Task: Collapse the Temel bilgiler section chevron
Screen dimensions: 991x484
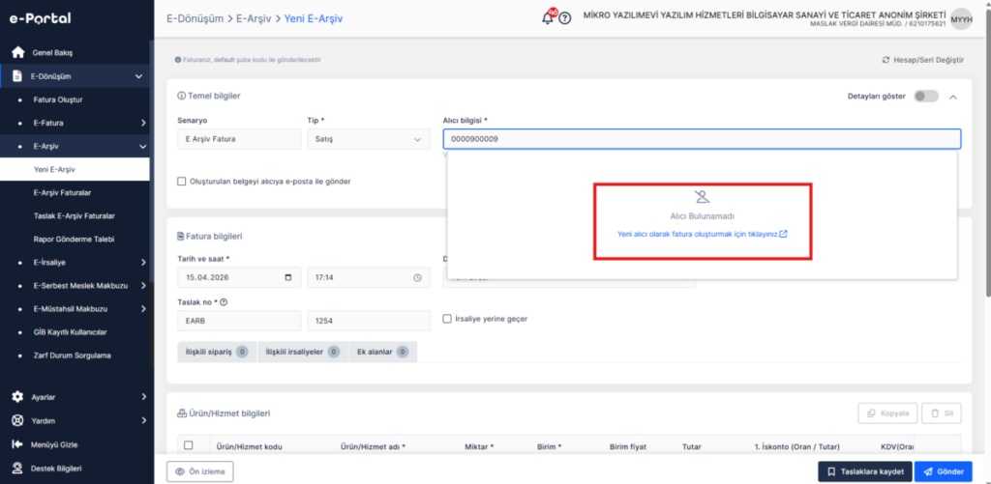Action: point(953,98)
